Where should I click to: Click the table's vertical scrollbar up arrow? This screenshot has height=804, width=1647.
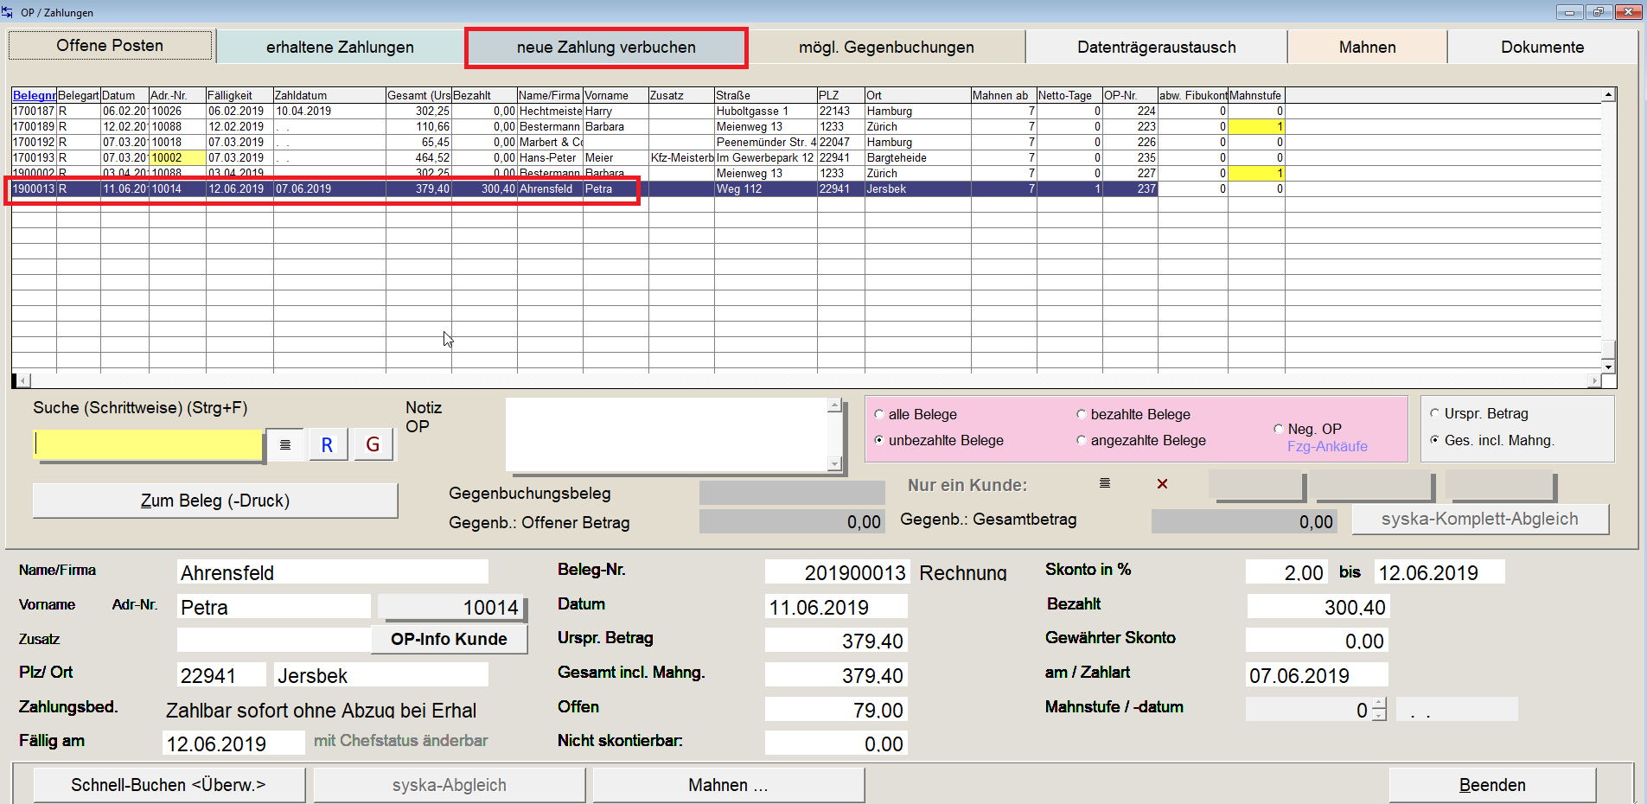pyautogui.click(x=1608, y=95)
